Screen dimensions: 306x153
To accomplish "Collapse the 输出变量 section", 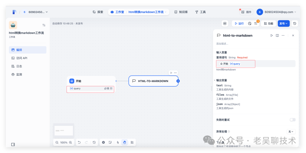I will click(214, 80).
